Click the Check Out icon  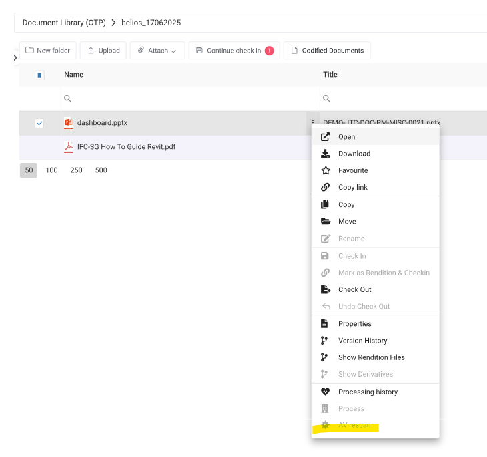click(326, 290)
